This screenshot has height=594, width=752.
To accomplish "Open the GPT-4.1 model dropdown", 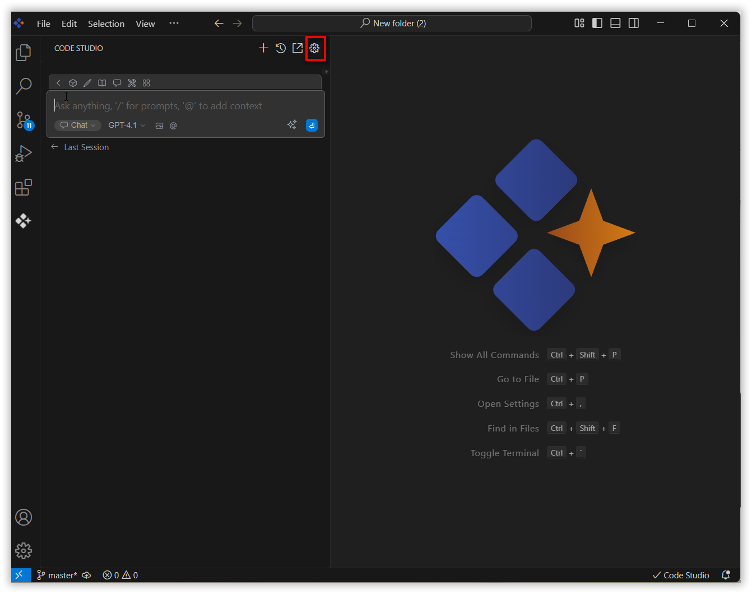I will click(x=127, y=125).
